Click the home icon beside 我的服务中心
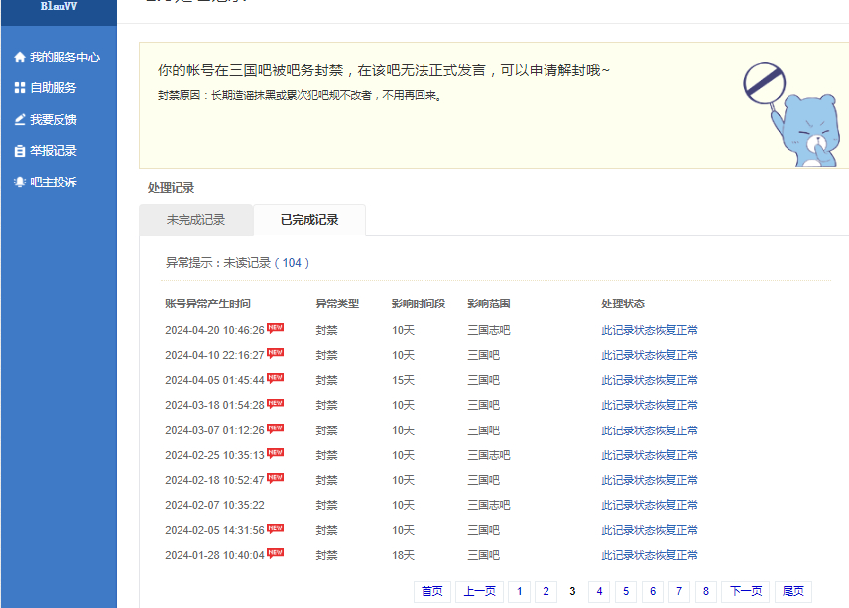Viewport: 849px width, 608px height. [x=20, y=58]
